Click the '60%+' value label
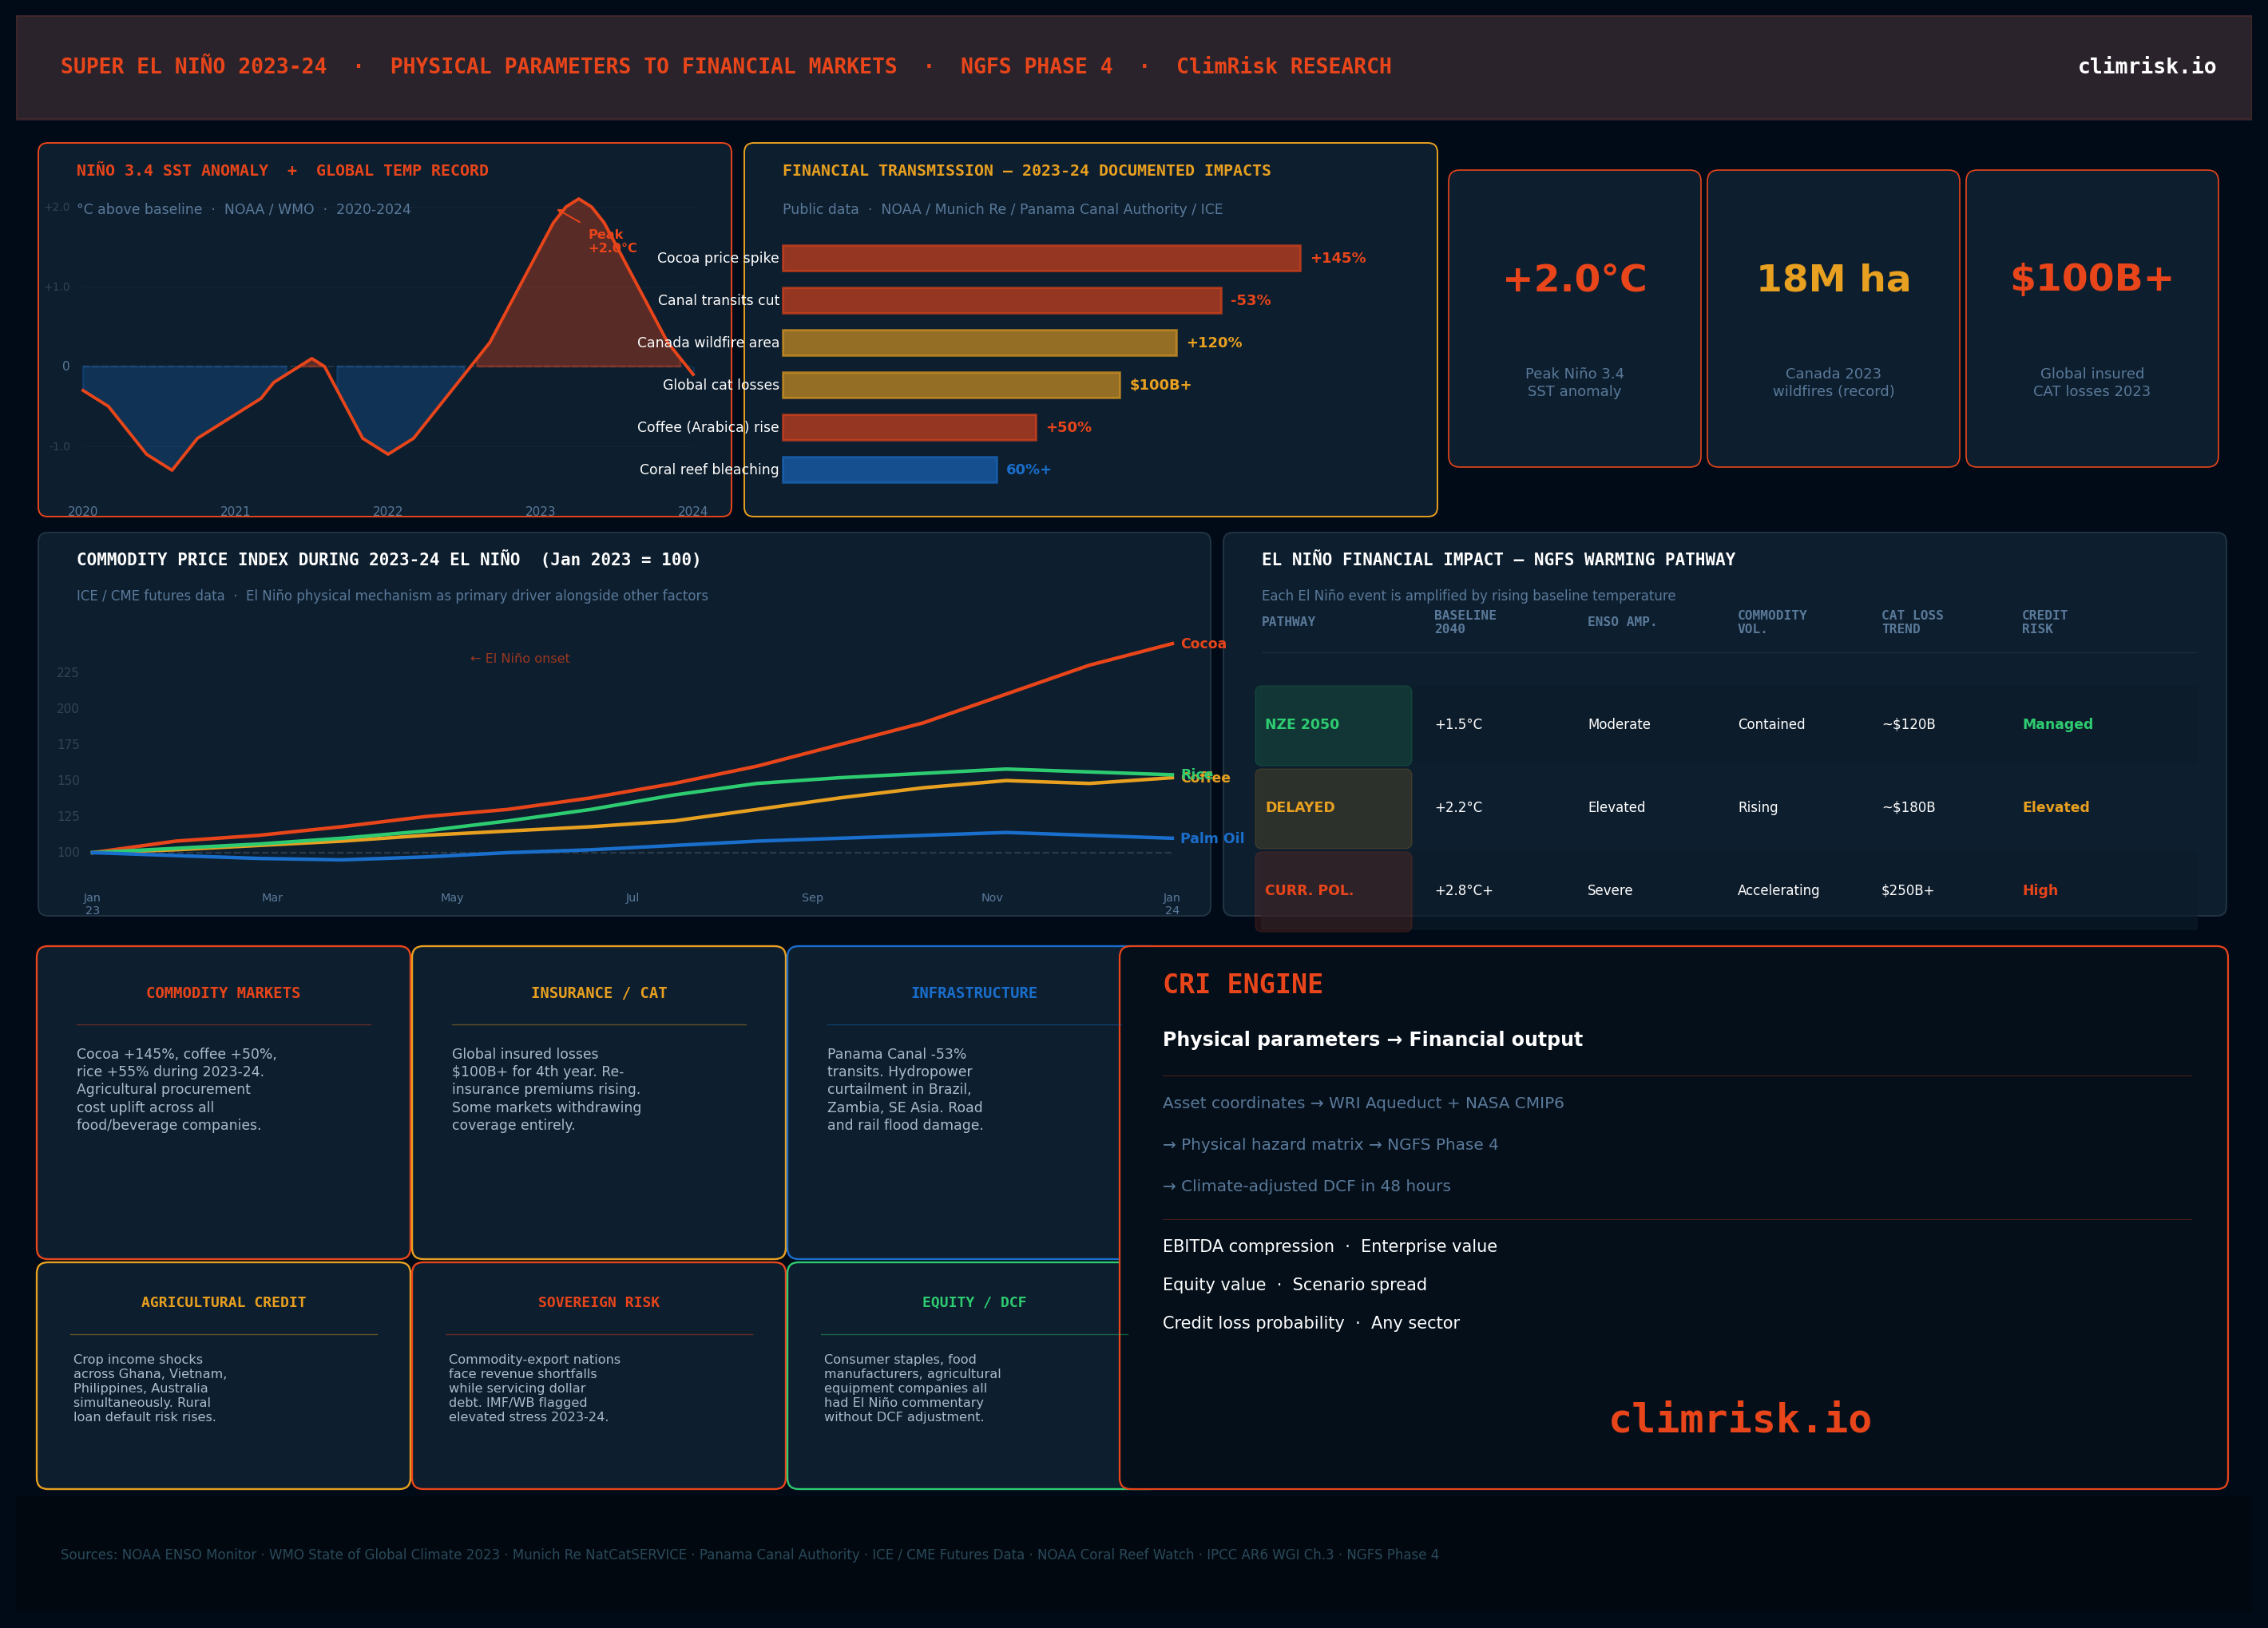This screenshot has height=1628, width=2268. (1028, 469)
